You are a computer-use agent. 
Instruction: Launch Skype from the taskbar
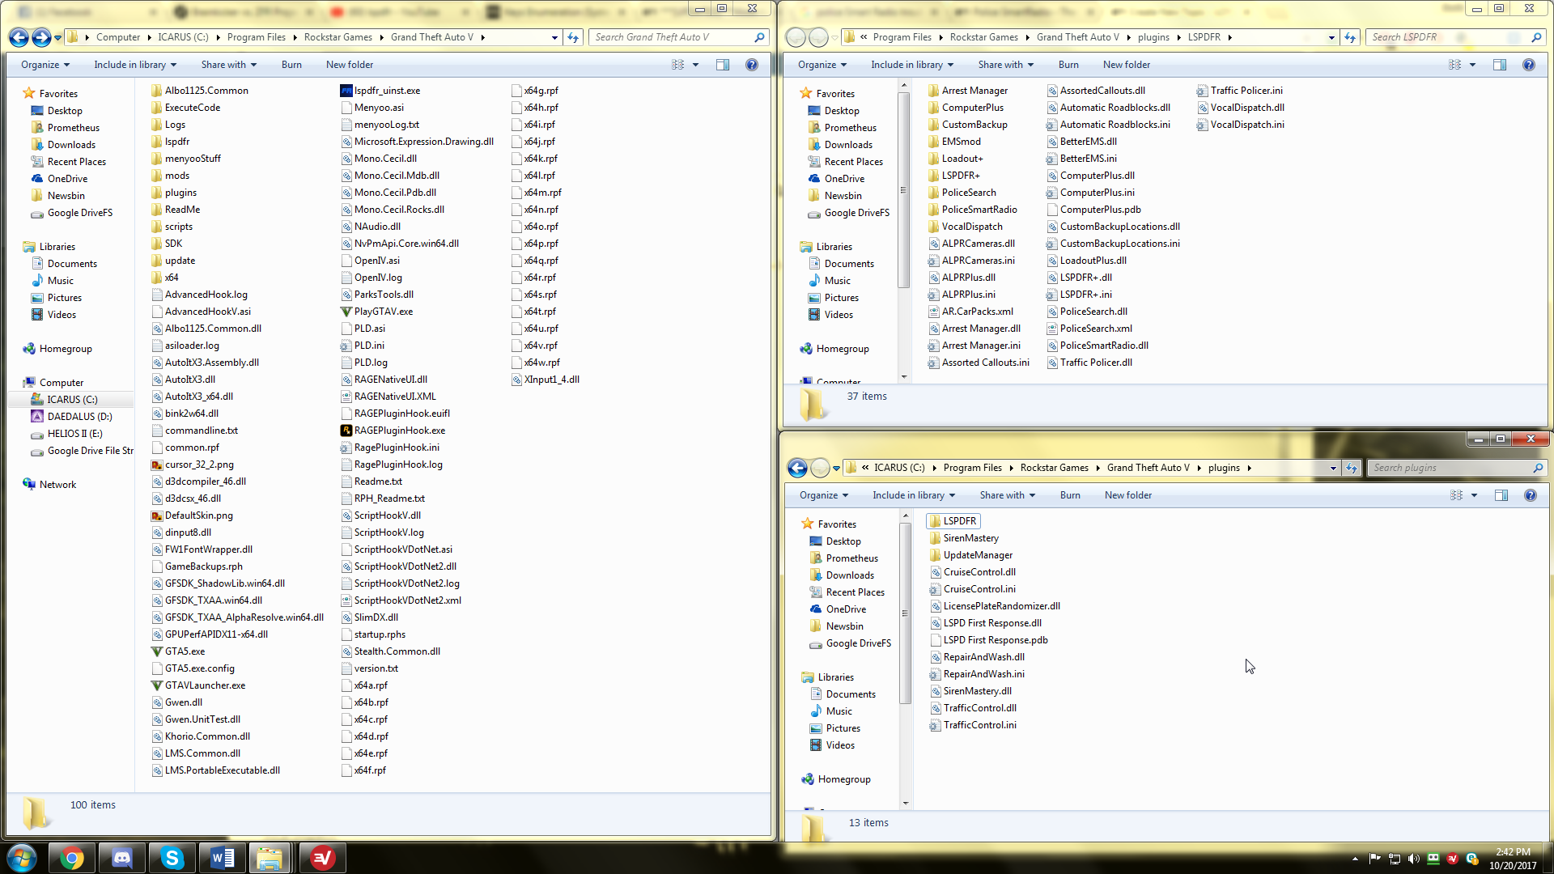pos(172,858)
